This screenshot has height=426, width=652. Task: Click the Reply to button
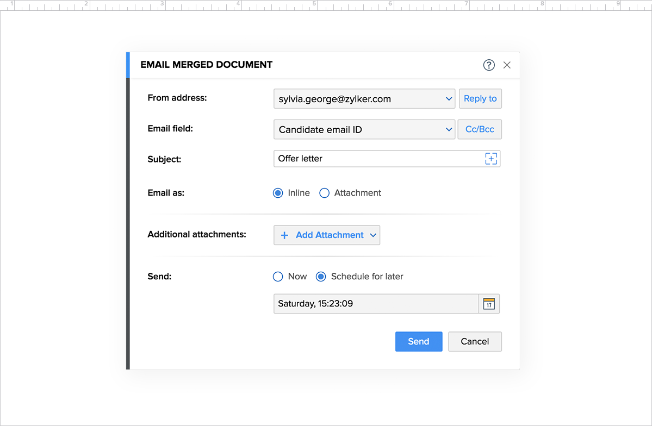pos(480,99)
